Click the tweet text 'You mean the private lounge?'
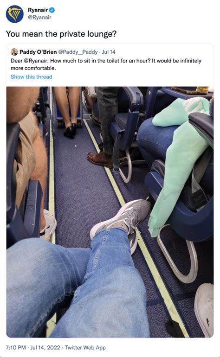This screenshot has height=357, width=220. click(61, 34)
